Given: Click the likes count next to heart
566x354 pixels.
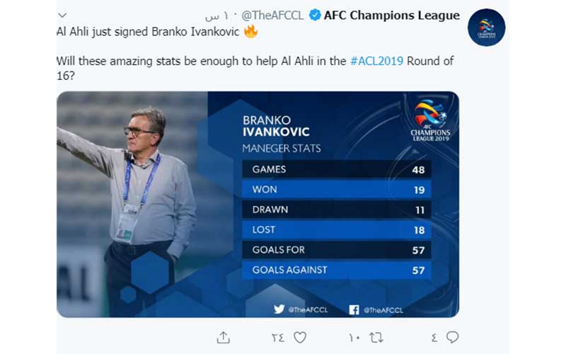Looking at the screenshot, I should pos(278,338).
